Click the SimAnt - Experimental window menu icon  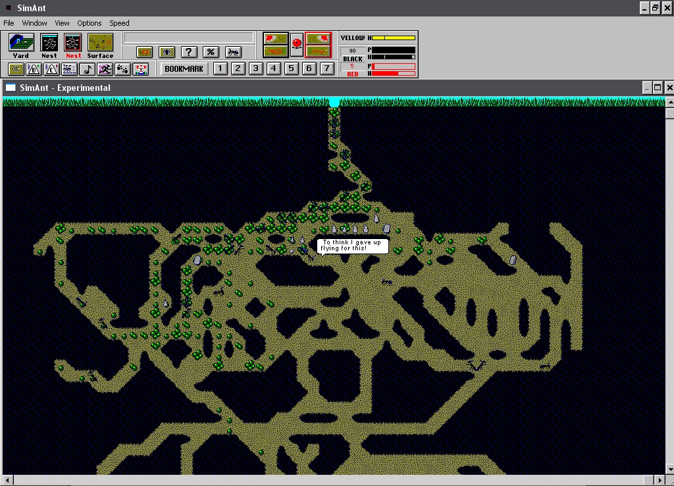tap(11, 88)
